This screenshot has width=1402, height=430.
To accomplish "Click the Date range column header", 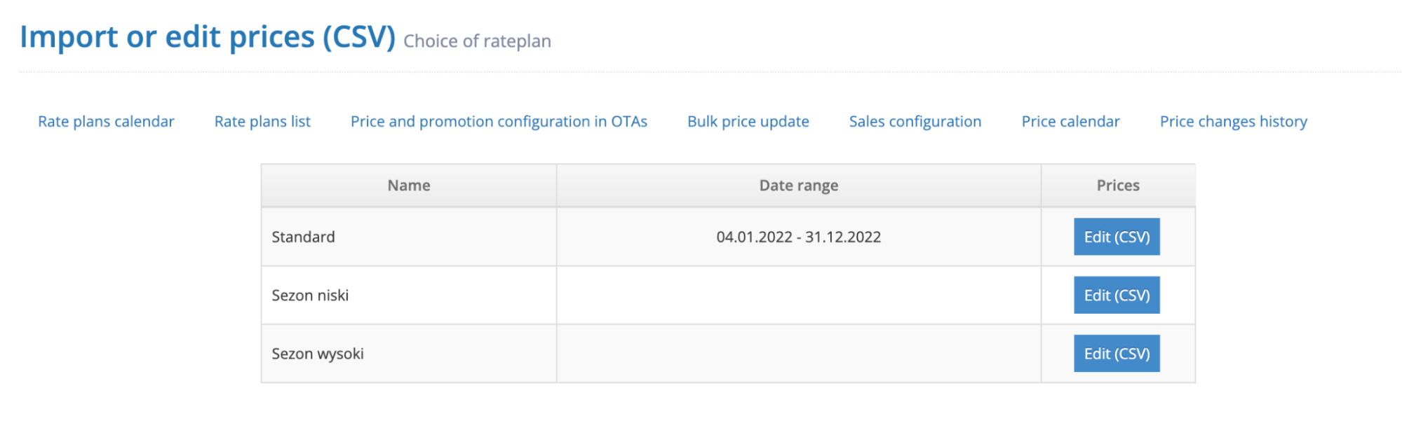I will pyautogui.click(x=798, y=186).
